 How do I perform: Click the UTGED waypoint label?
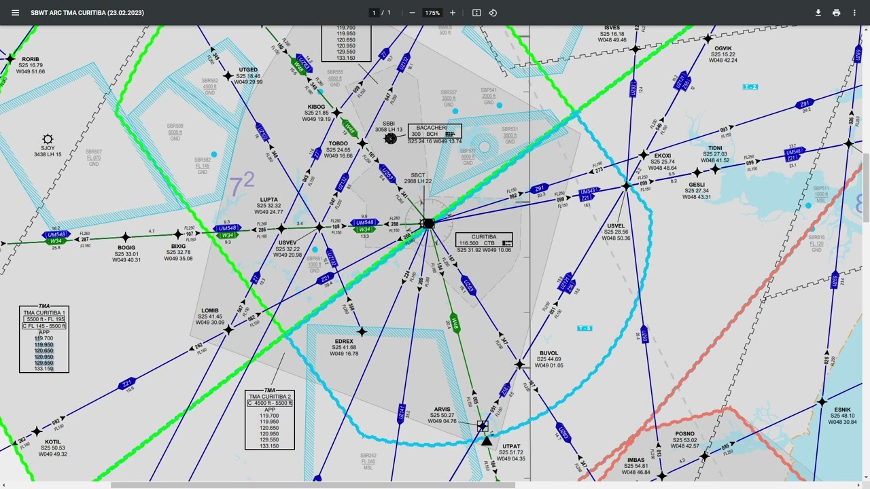(248, 76)
